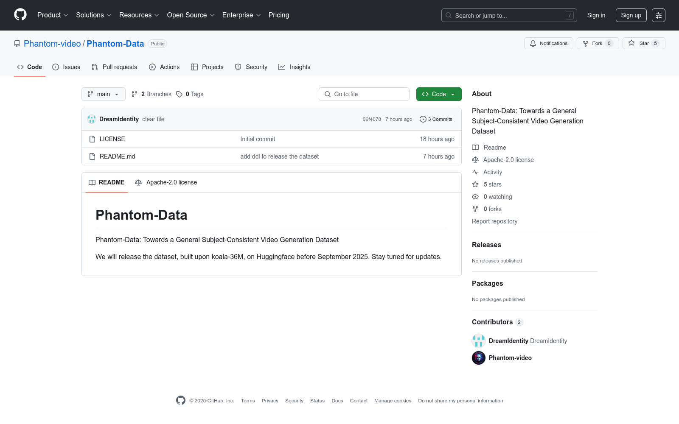Open the Contributors heading link
This screenshot has height=424, width=679.
[497, 322]
